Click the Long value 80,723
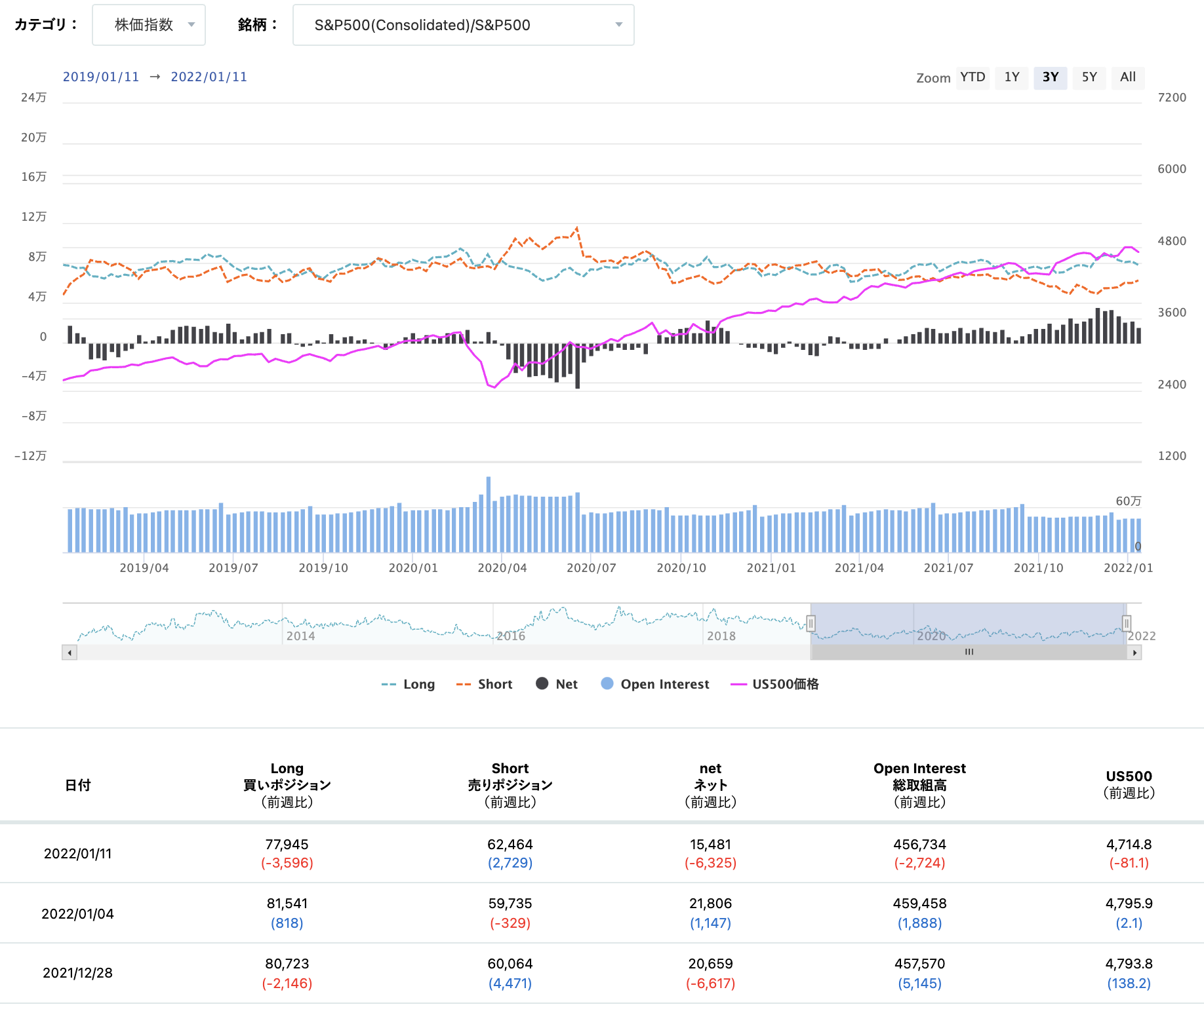Image resolution: width=1204 pixels, height=1013 pixels. pos(287,964)
